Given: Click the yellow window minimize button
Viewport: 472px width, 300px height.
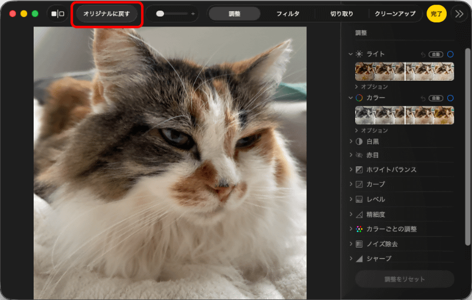Looking at the screenshot, I should tap(24, 14).
